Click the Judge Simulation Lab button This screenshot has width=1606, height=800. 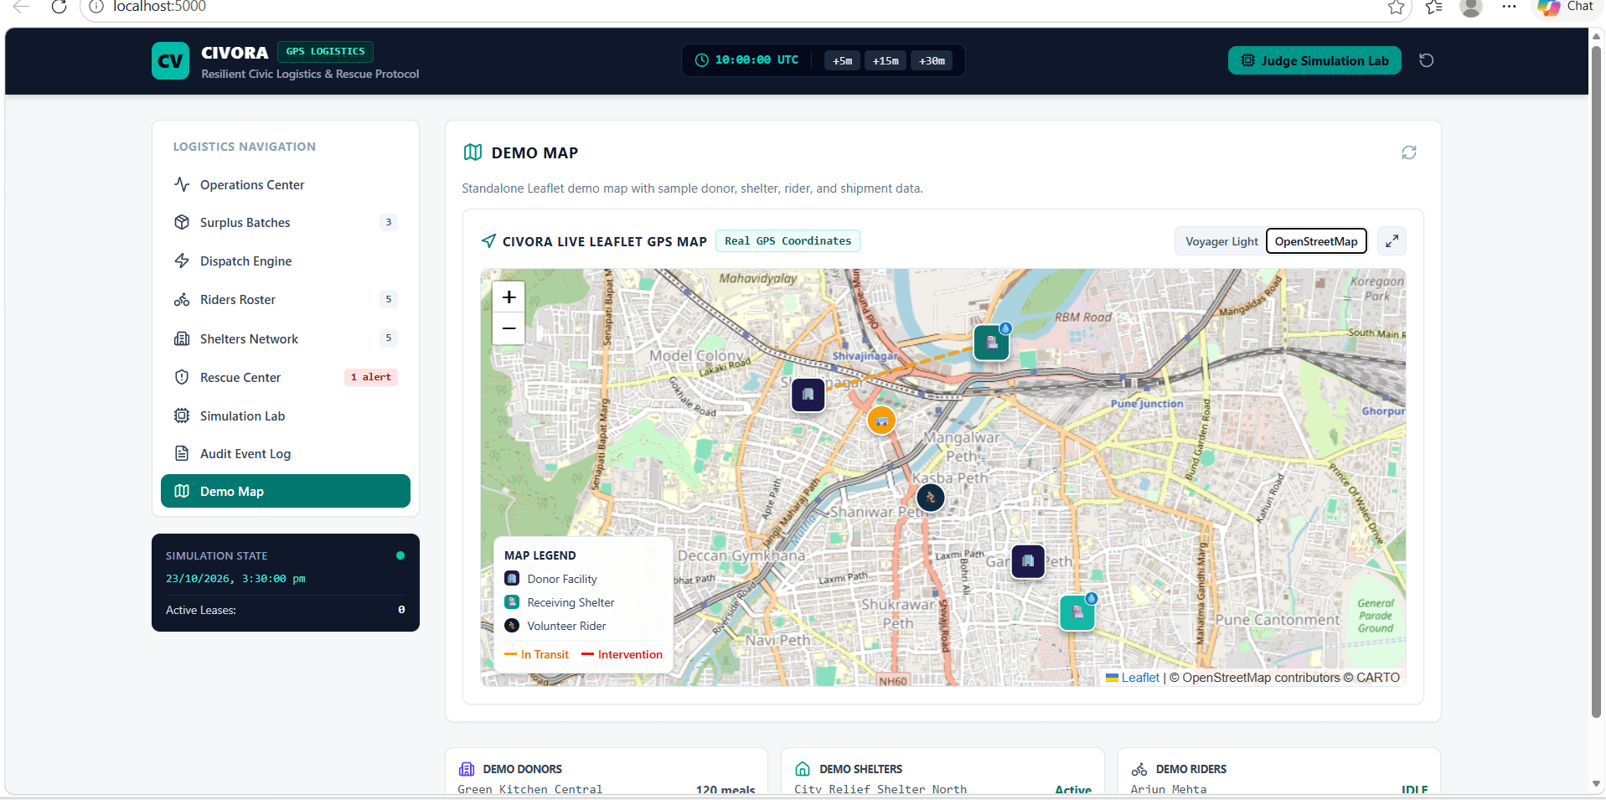click(x=1314, y=60)
